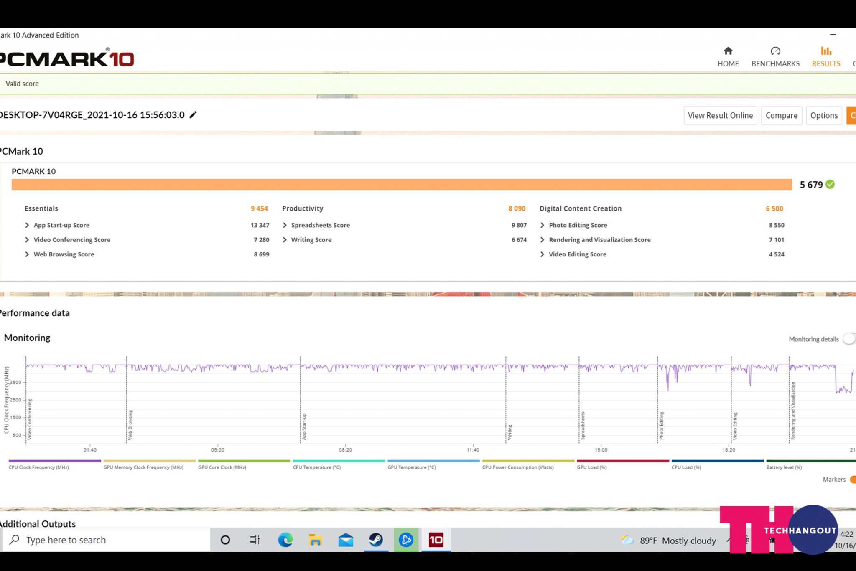The width and height of the screenshot is (856, 571).
Task: Toggle CPU Load legend swatch
Action: 718,461
